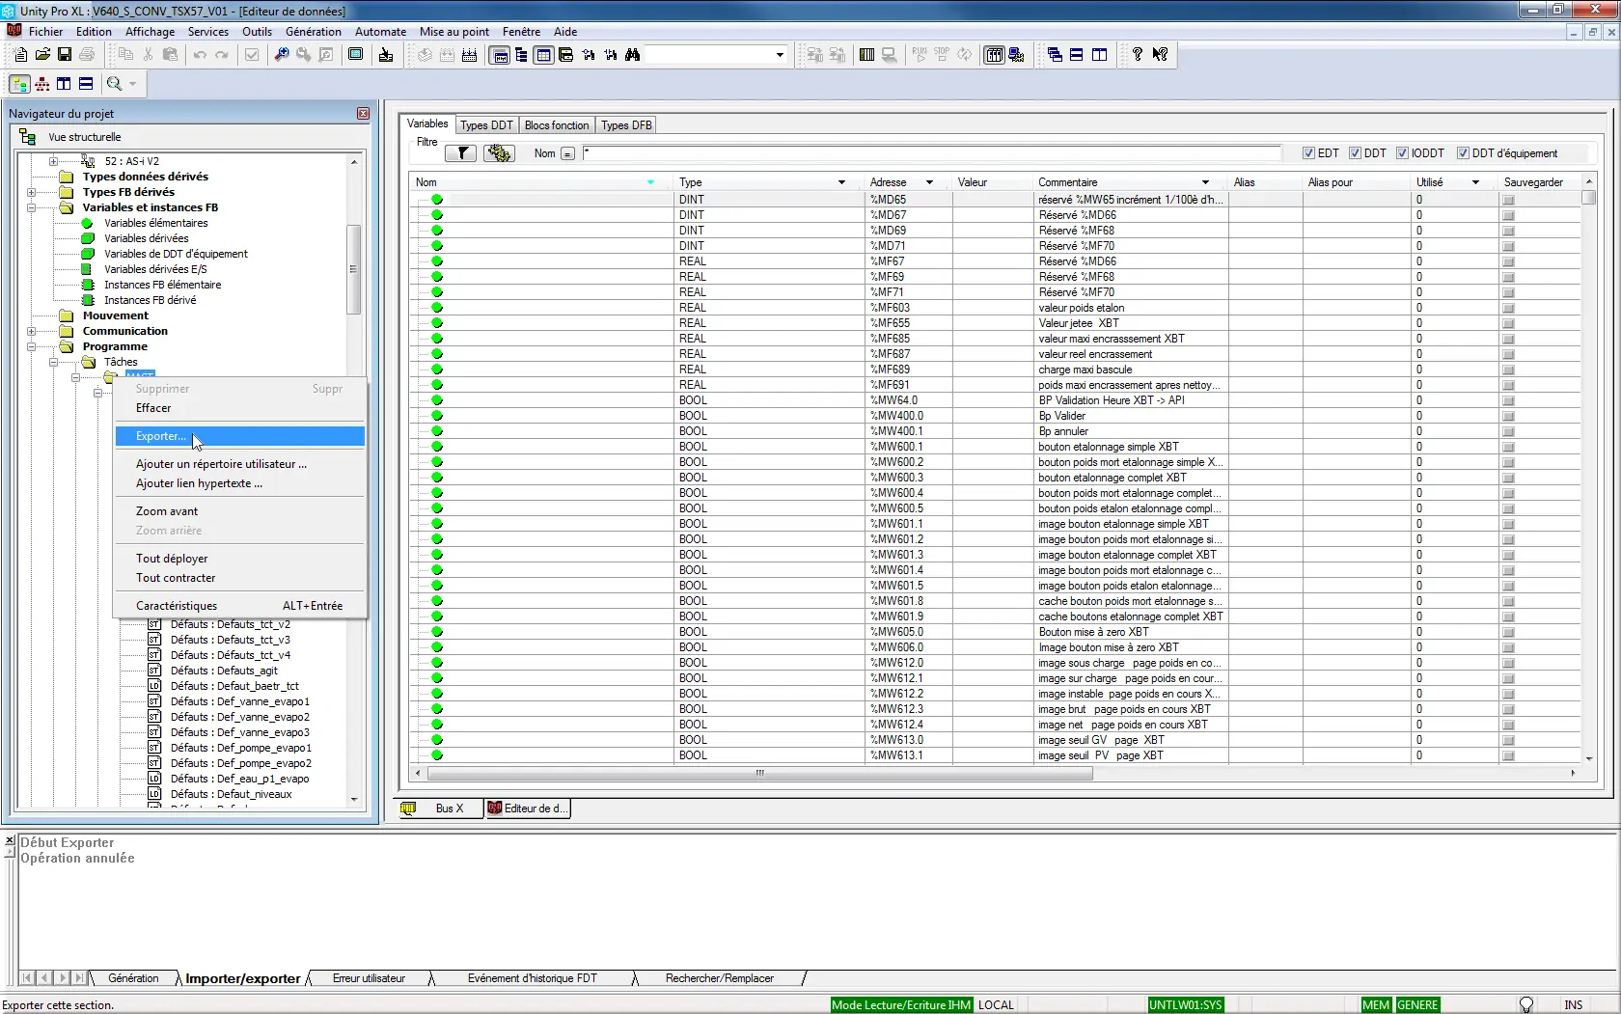
Task: Click the zoom-in magnifier with plus icon
Action: [x=282, y=55]
